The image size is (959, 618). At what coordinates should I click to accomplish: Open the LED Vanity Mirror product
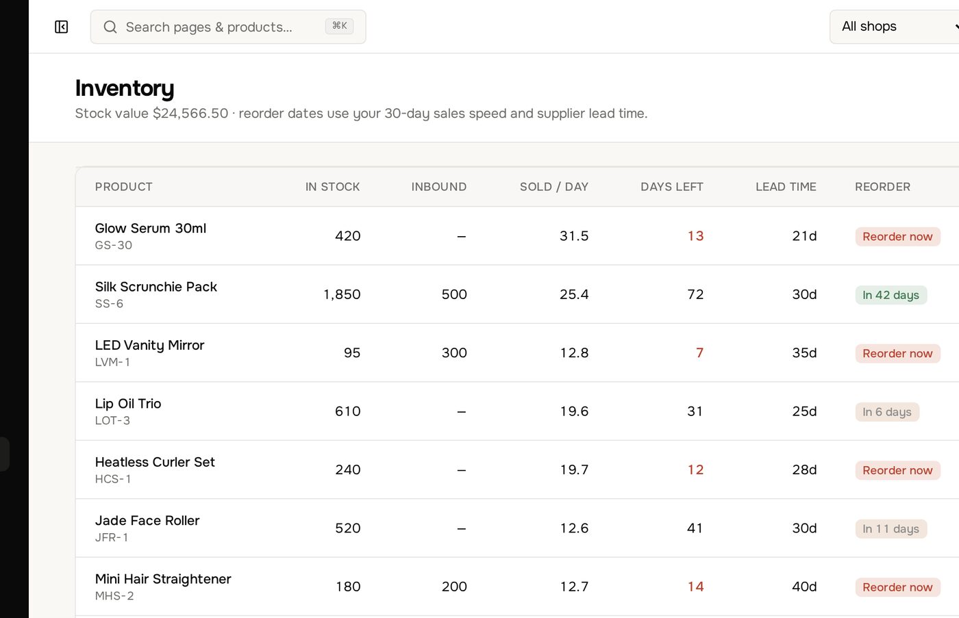[x=150, y=346]
